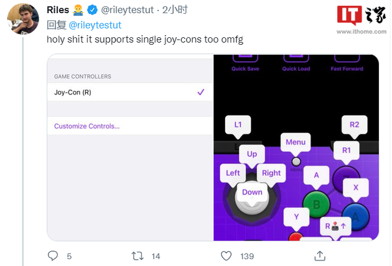Like the tweet with heart icon
The image size is (392, 266).
point(226,255)
